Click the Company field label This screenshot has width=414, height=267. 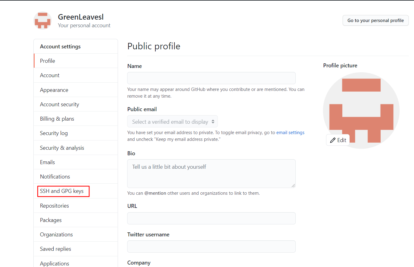coord(139,263)
